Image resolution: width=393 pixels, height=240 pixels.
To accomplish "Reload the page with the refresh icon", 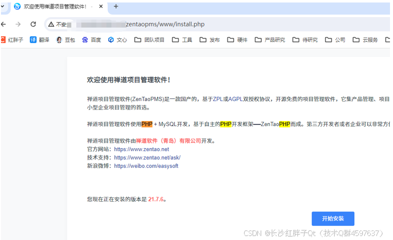I will point(33,24).
